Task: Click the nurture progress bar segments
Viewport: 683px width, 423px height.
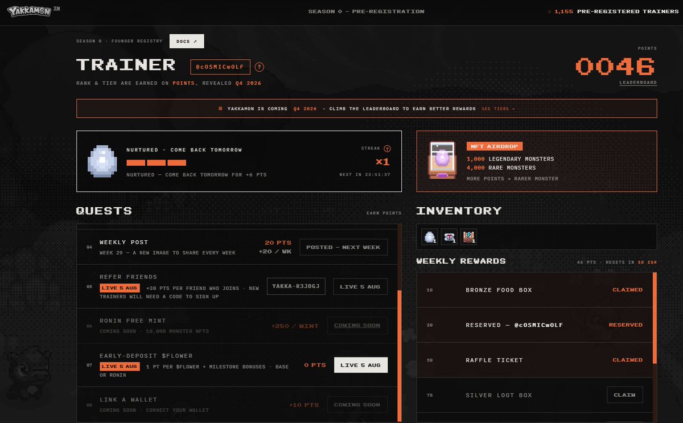Action: pyautogui.click(x=156, y=162)
